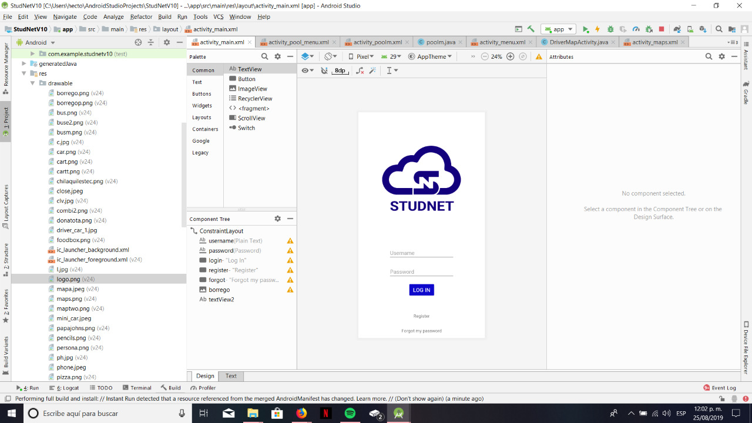Switch to Text editor tab
Screen dimensions: 752x423
pos(231,376)
